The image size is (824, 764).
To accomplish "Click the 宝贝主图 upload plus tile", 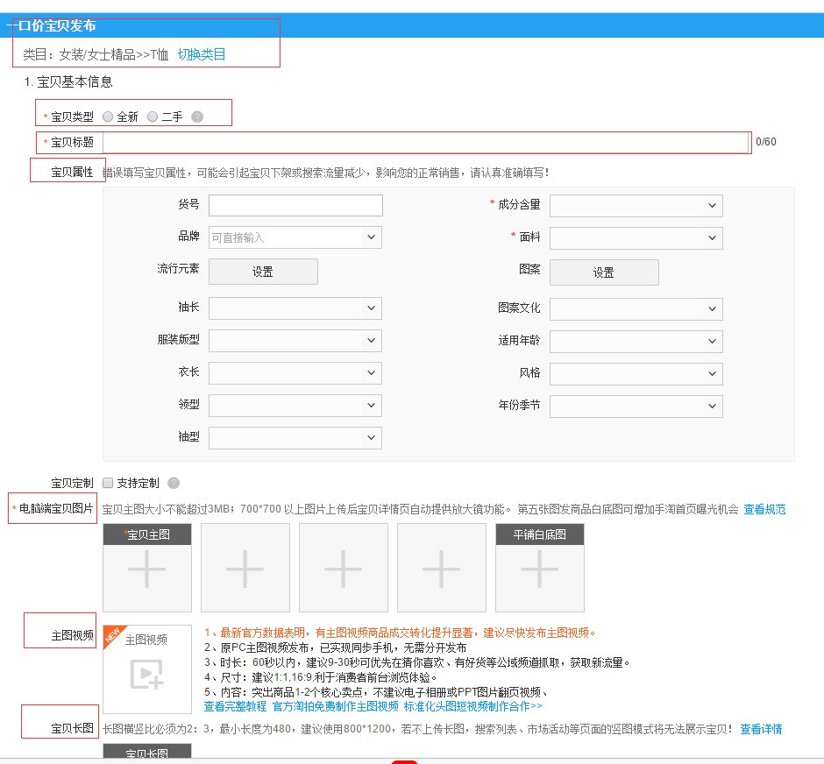I will click(146, 569).
